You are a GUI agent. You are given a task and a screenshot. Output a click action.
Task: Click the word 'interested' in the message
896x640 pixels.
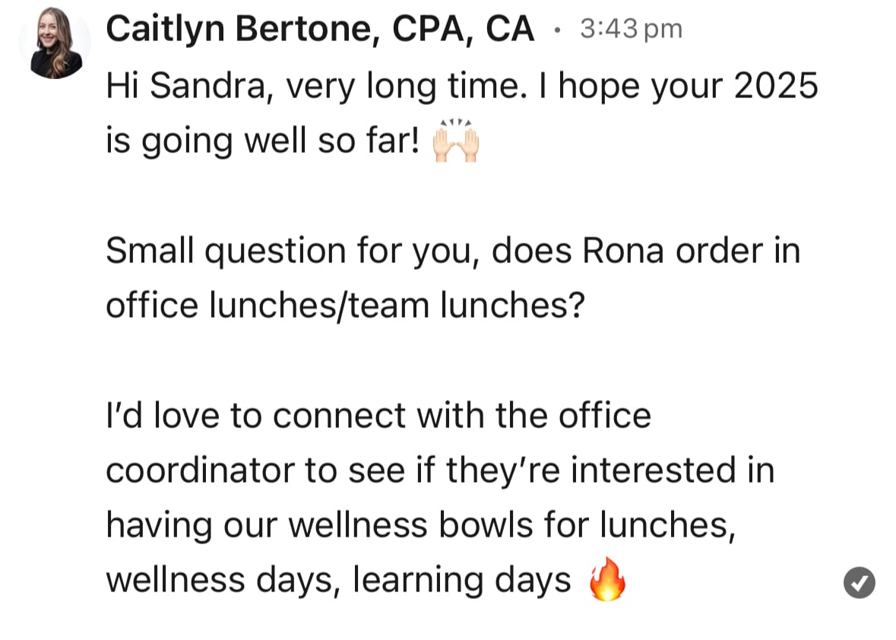(x=653, y=470)
